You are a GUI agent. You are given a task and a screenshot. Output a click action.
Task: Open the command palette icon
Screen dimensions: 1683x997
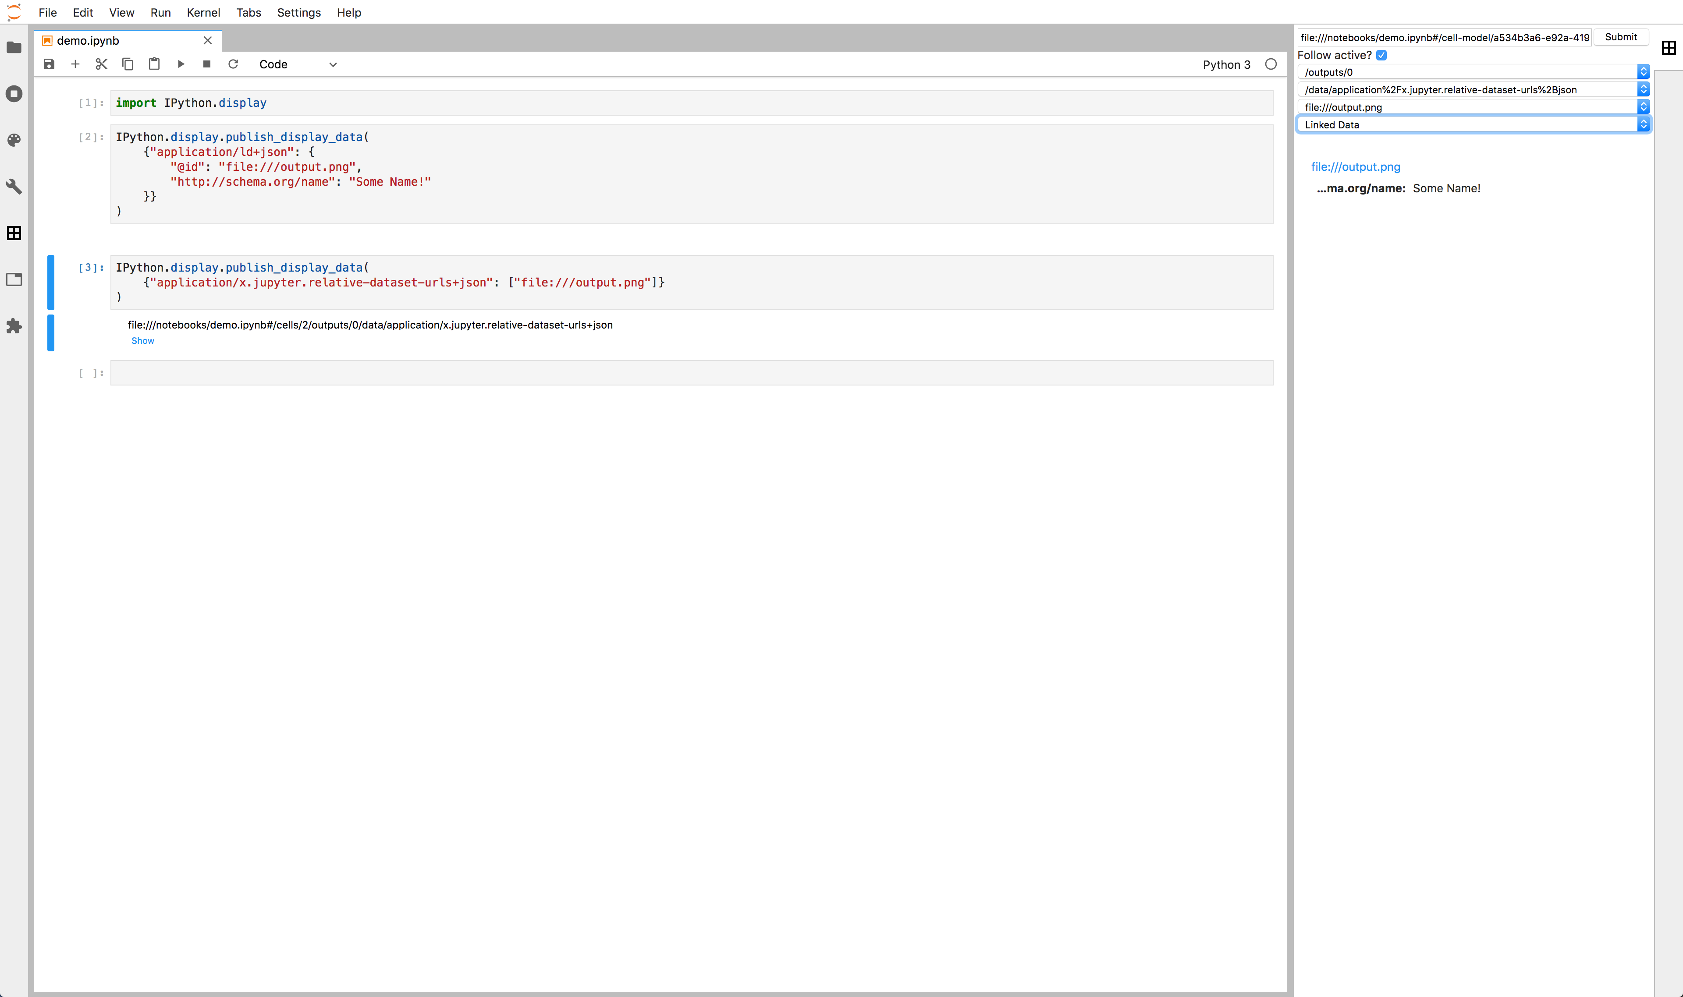tap(14, 140)
